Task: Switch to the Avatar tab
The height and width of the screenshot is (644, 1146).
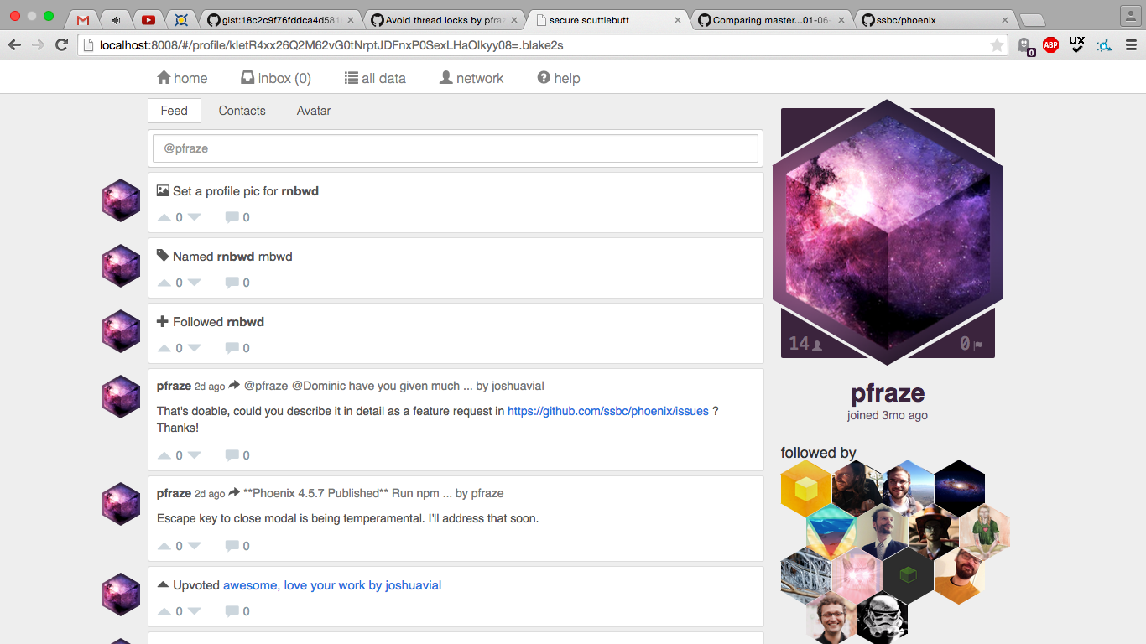Action: (314, 111)
